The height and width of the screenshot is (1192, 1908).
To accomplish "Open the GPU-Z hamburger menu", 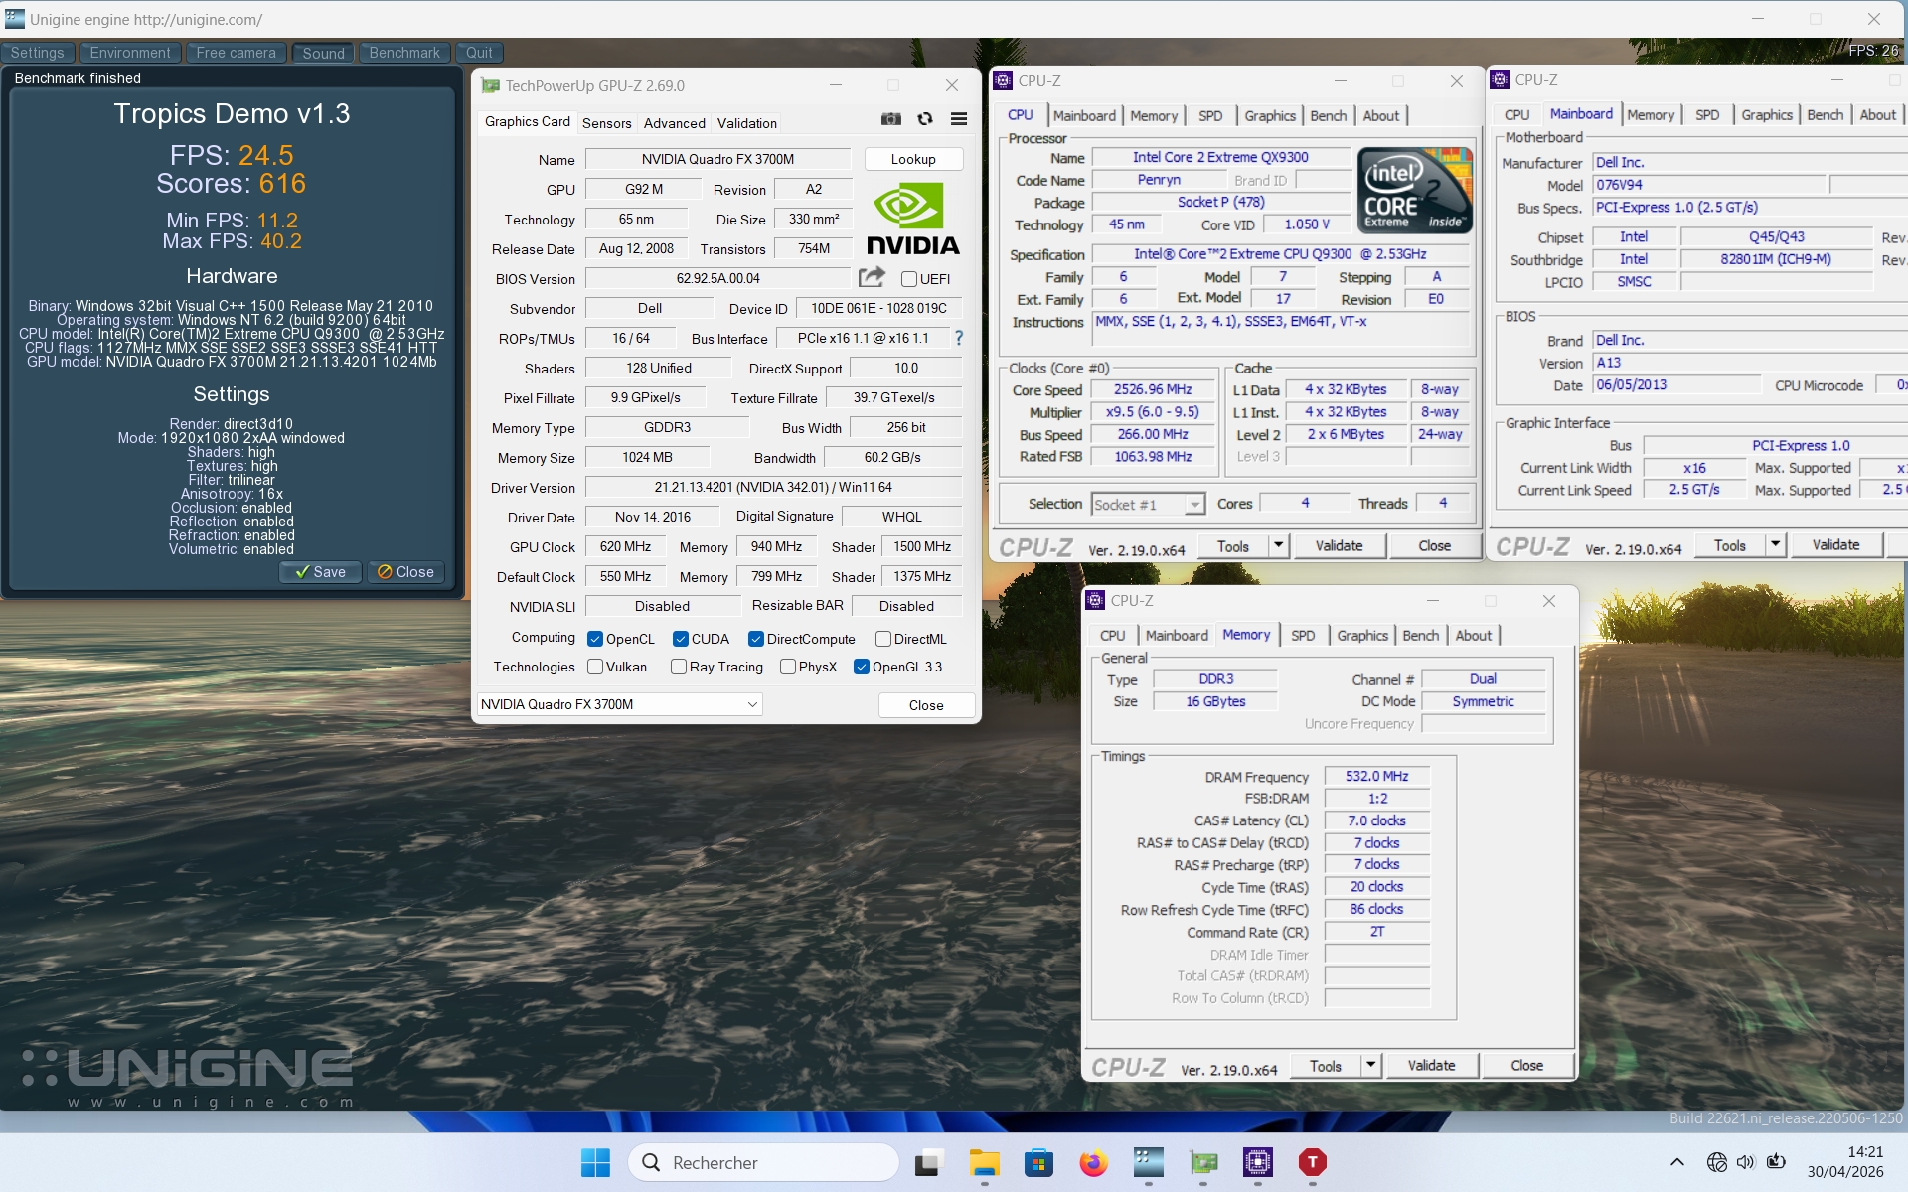I will 959,119.
